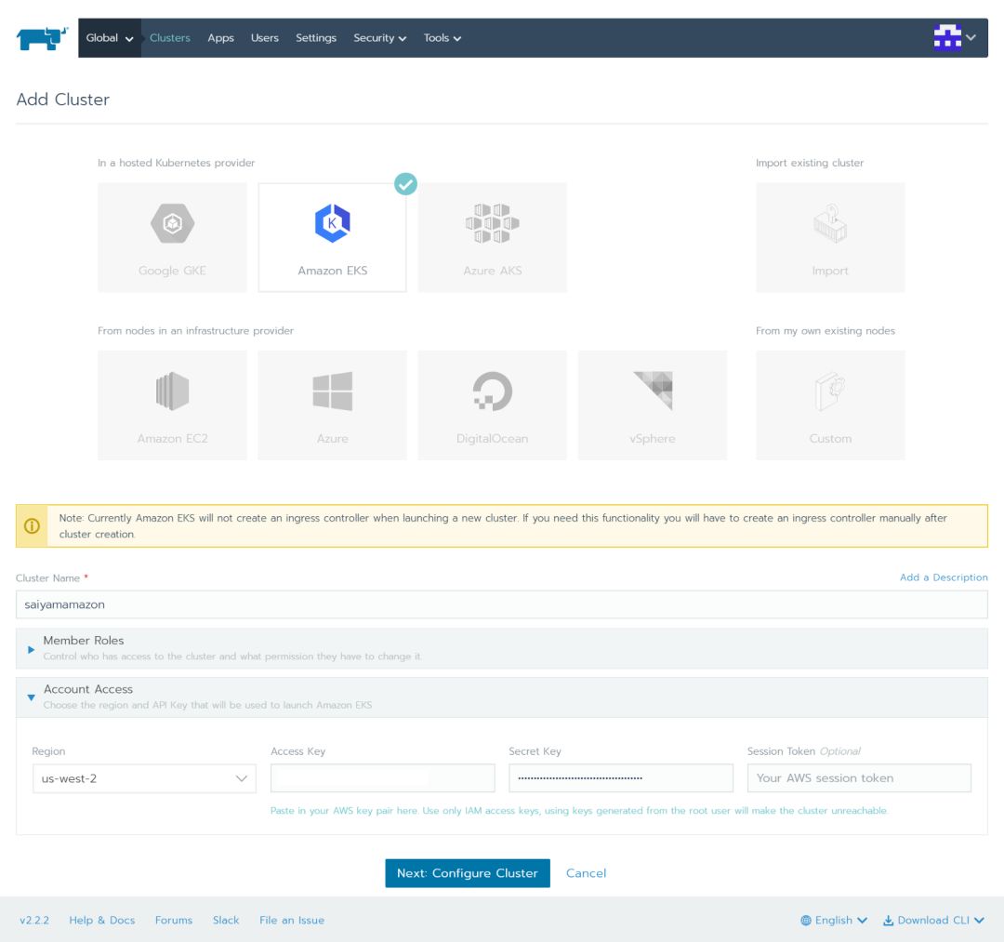The image size is (1004, 942).
Task: Collapse the Account Access section
Action: 501,697
